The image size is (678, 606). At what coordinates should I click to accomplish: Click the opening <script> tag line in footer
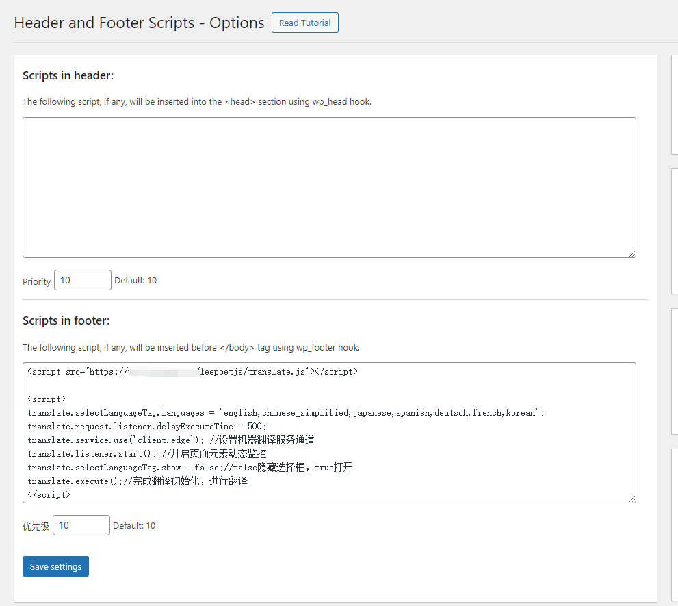pos(47,399)
